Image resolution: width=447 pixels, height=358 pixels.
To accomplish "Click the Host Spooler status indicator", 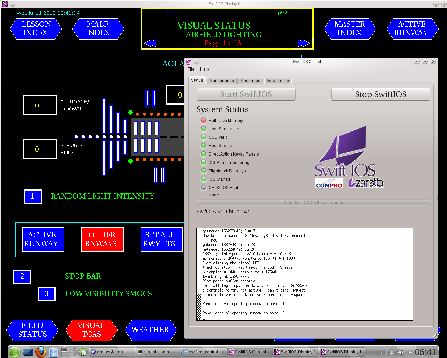I will [x=204, y=145].
